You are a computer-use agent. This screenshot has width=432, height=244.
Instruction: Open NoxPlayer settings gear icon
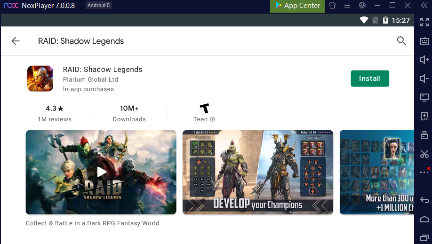coord(362,5)
